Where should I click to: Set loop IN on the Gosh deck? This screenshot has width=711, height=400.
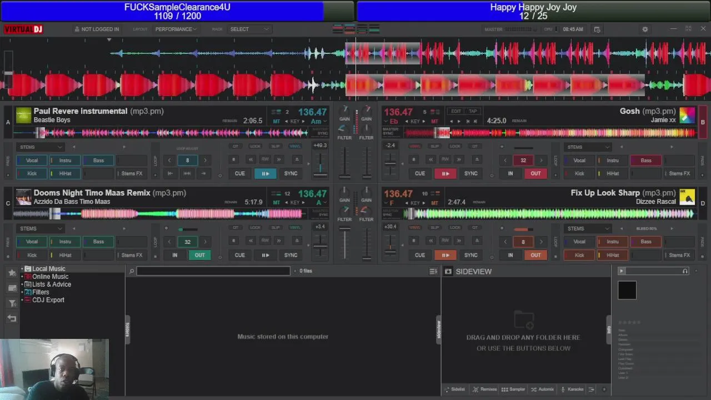pyautogui.click(x=510, y=173)
